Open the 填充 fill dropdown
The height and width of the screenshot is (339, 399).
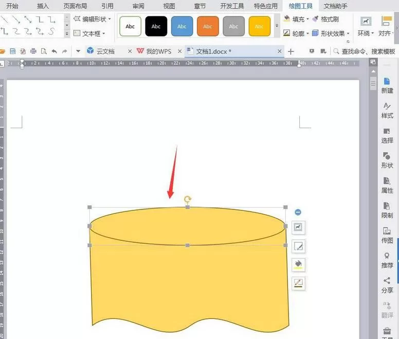click(x=296, y=19)
